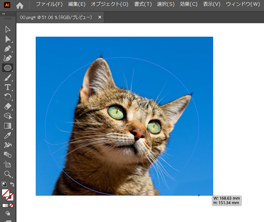Select the Blend tool

[8, 155]
